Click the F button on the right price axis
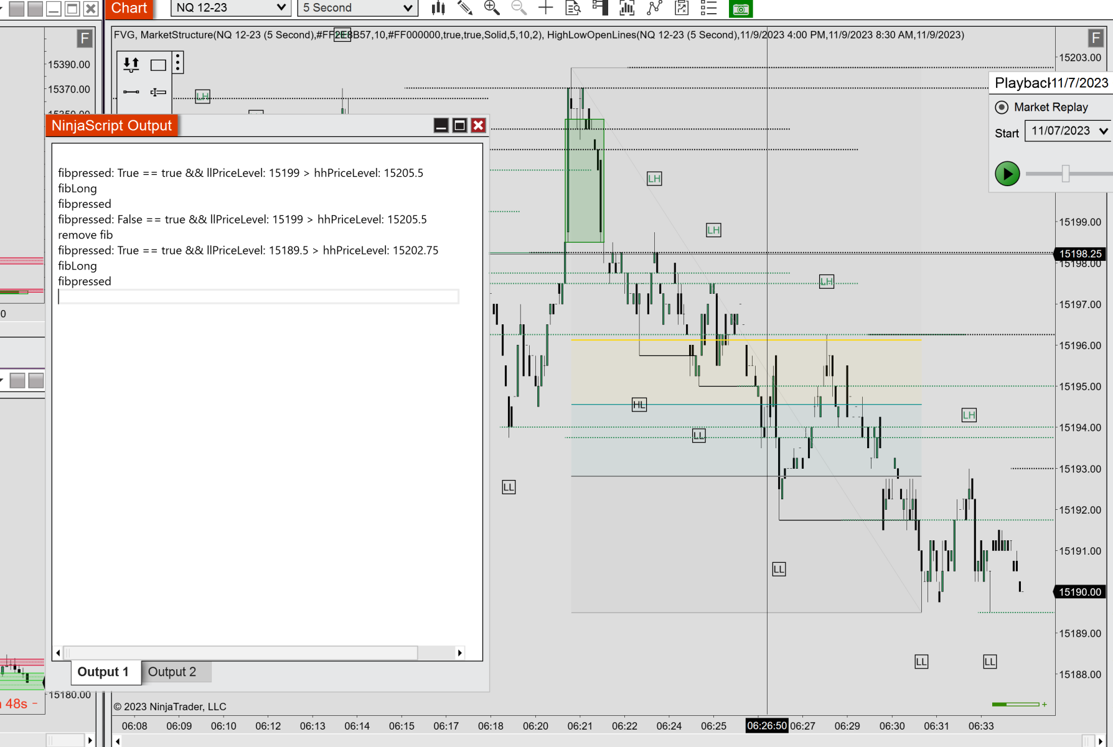Image resolution: width=1113 pixels, height=747 pixels. tap(1096, 38)
